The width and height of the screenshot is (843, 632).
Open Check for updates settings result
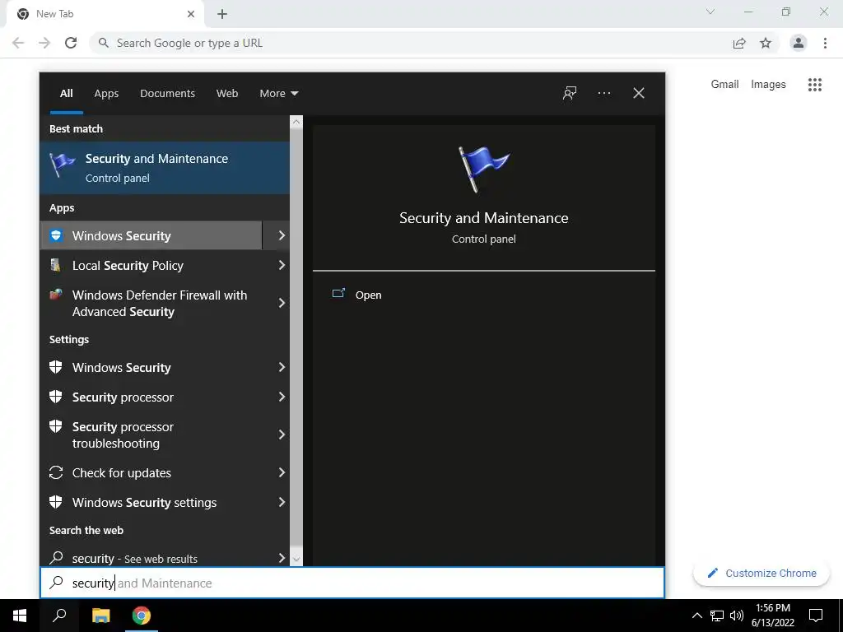[x=151, y=472]
